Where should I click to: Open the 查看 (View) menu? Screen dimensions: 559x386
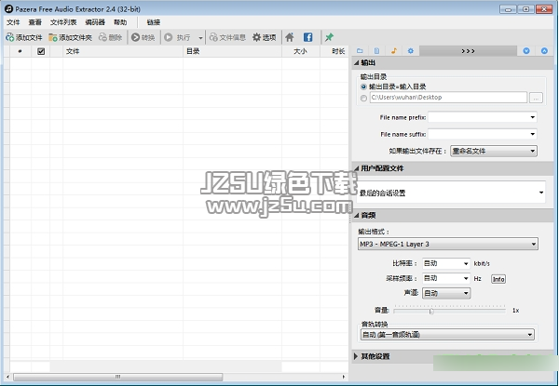pyautogui.click(x=35, y=22)
